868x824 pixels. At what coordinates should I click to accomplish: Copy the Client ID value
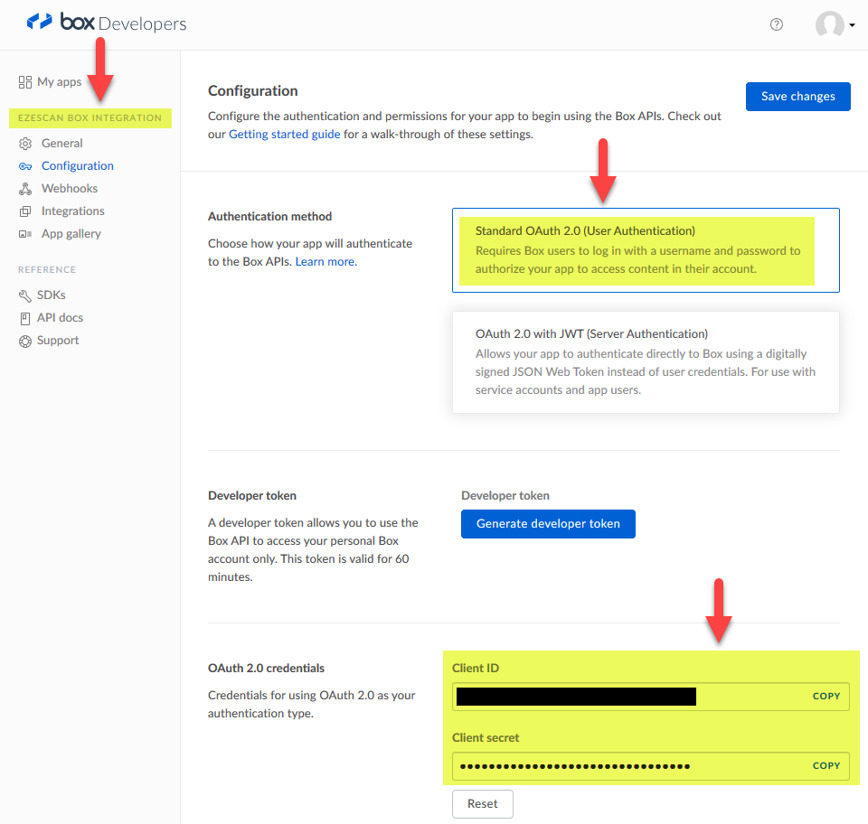826,697
